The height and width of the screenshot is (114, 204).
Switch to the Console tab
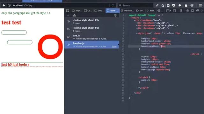[88, 10]
